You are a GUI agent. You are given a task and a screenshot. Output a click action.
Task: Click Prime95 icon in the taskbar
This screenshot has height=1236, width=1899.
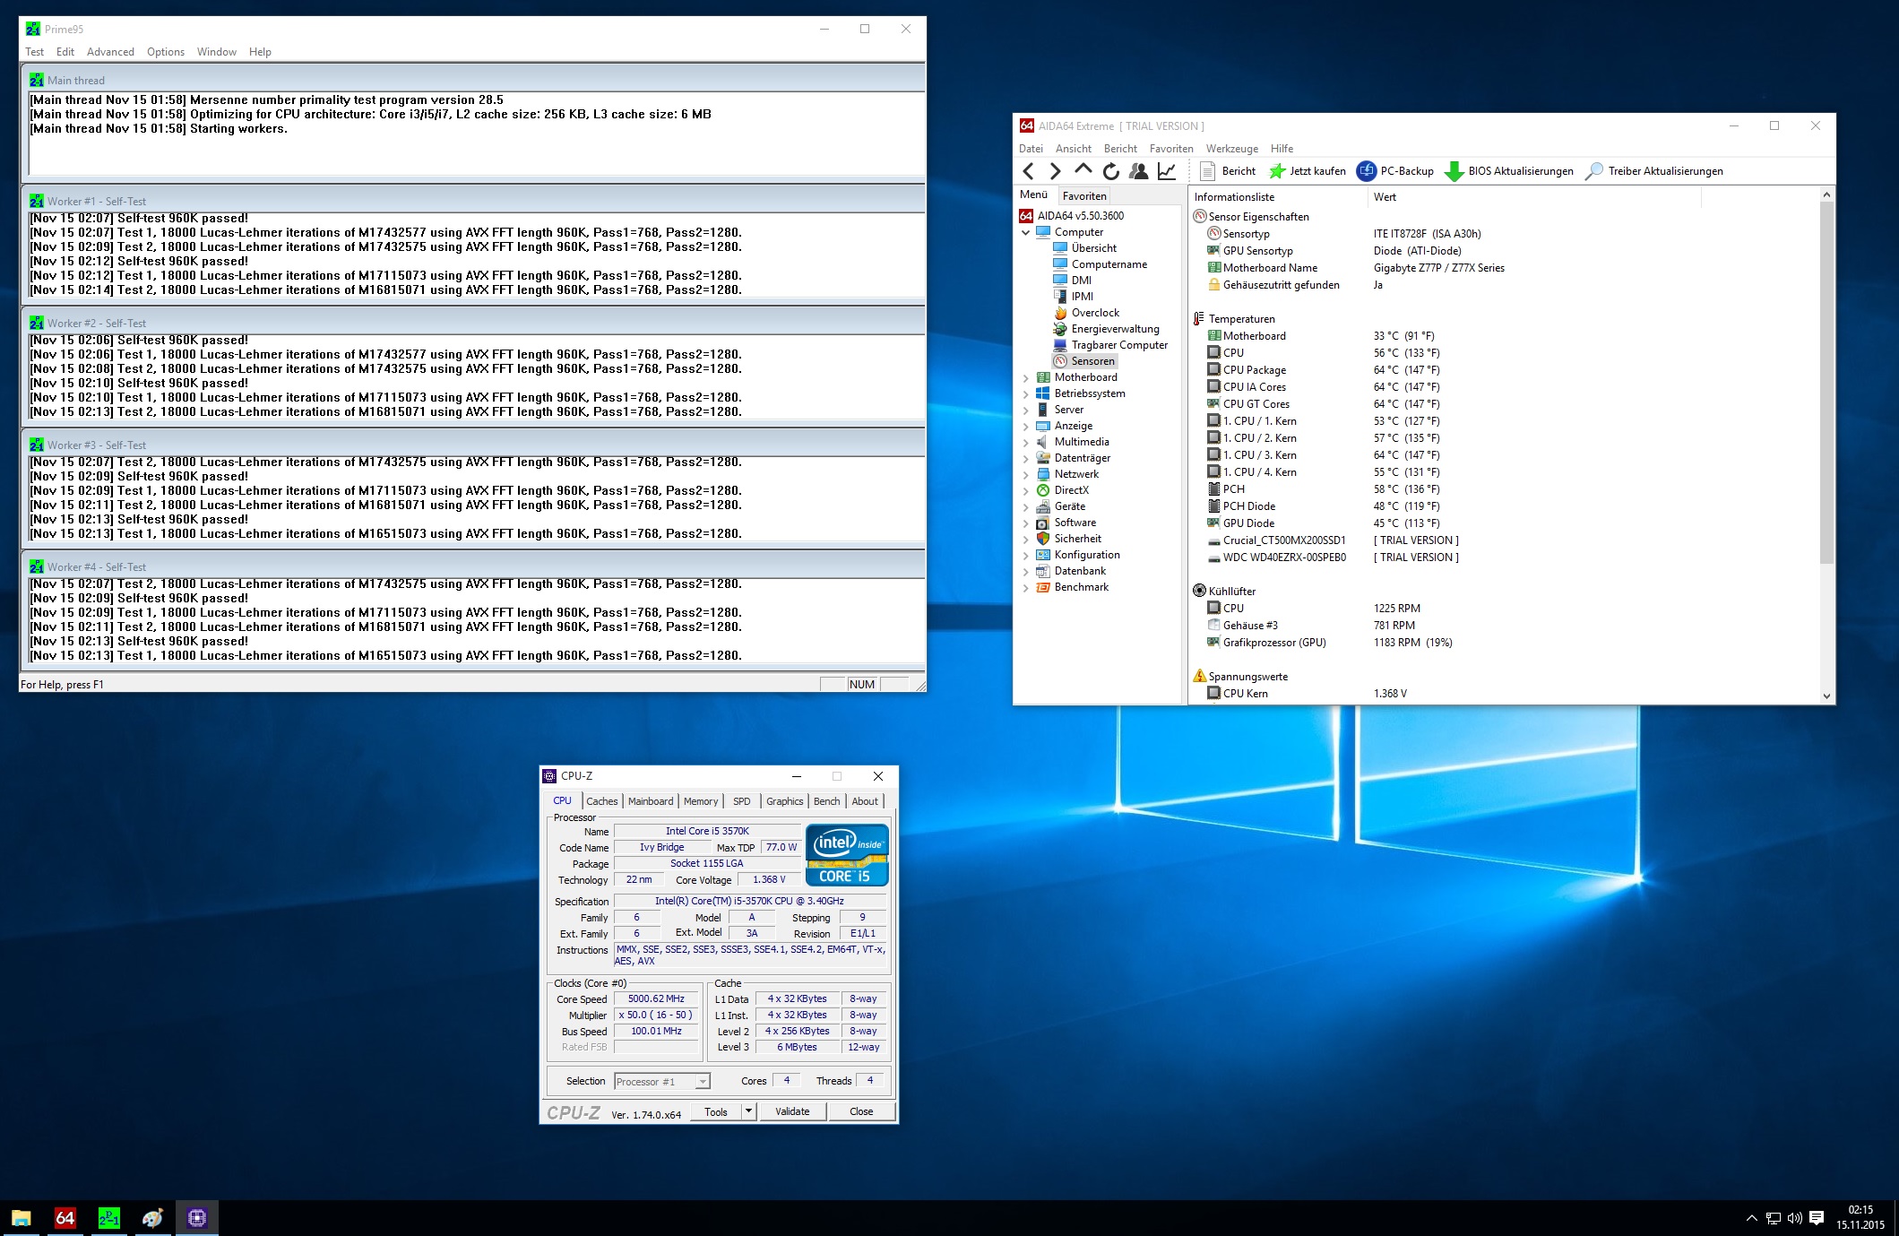tap(108, 1218)
